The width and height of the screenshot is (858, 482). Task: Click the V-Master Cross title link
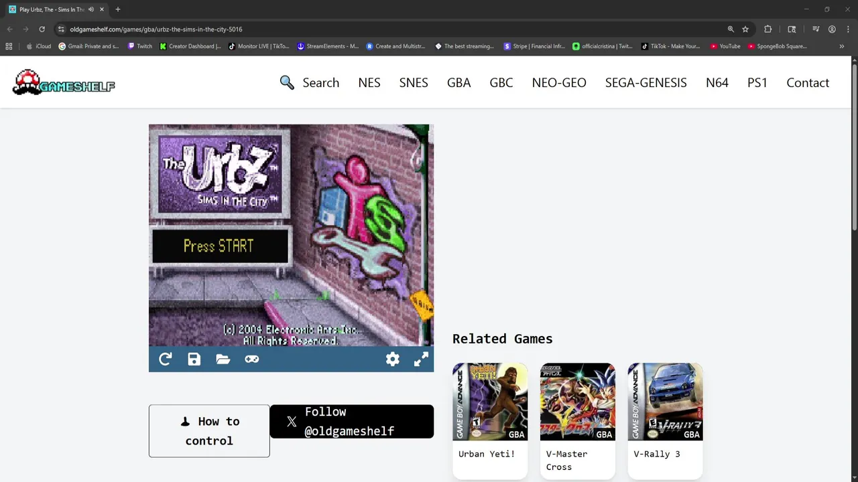567,461
